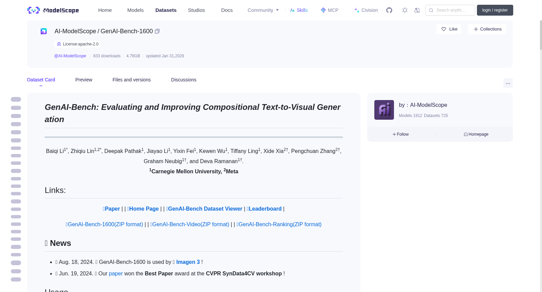Image resolution: width=542 pixels, height=292 pixels.
Task: Open the GenAI-Bench Dataset Viewer link
Action: 204,209
